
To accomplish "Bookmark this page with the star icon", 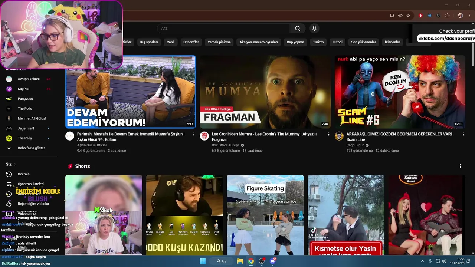I will [408, 16].
